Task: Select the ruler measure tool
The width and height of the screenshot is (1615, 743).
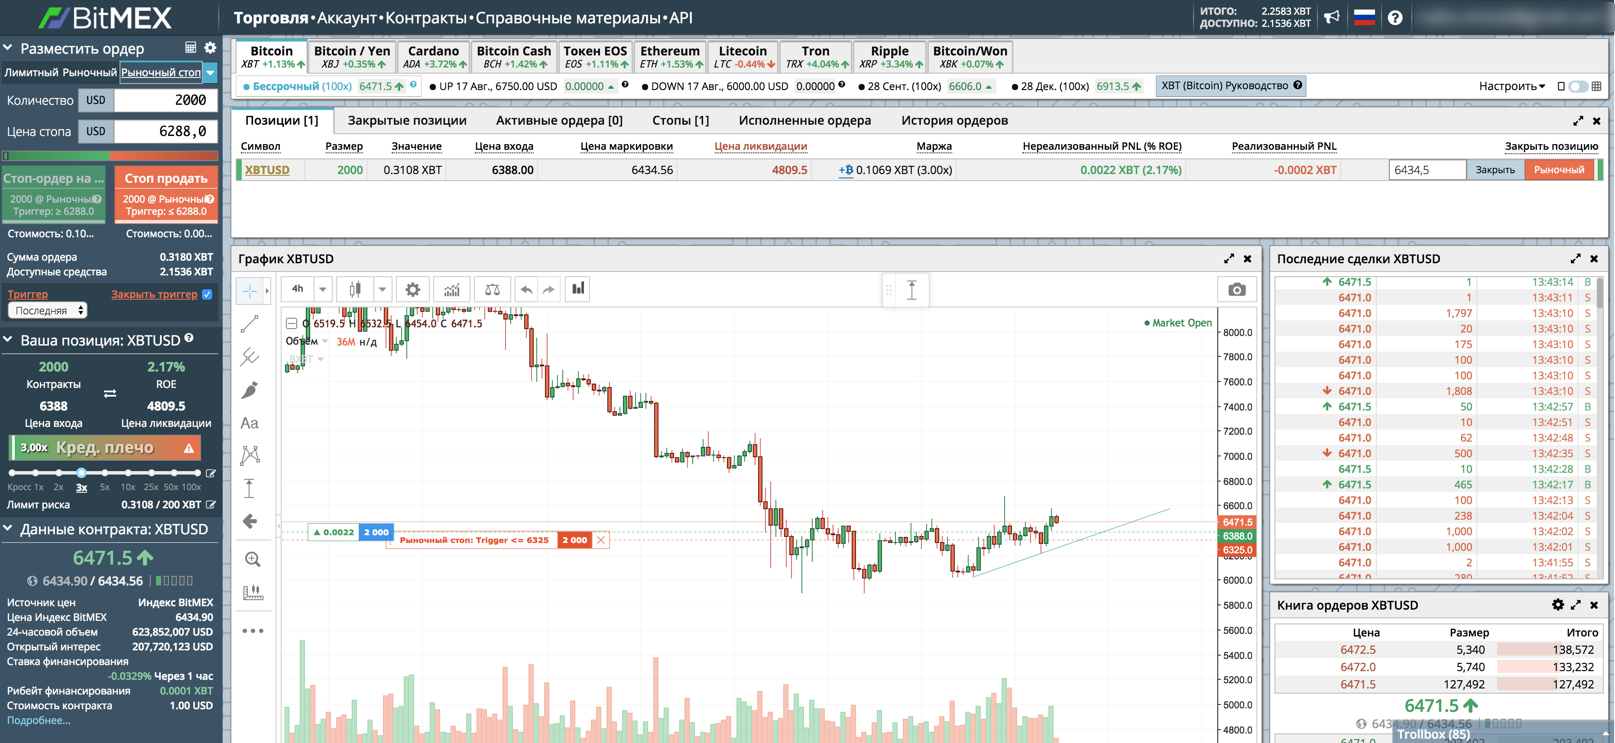Action: coord(252,592)
